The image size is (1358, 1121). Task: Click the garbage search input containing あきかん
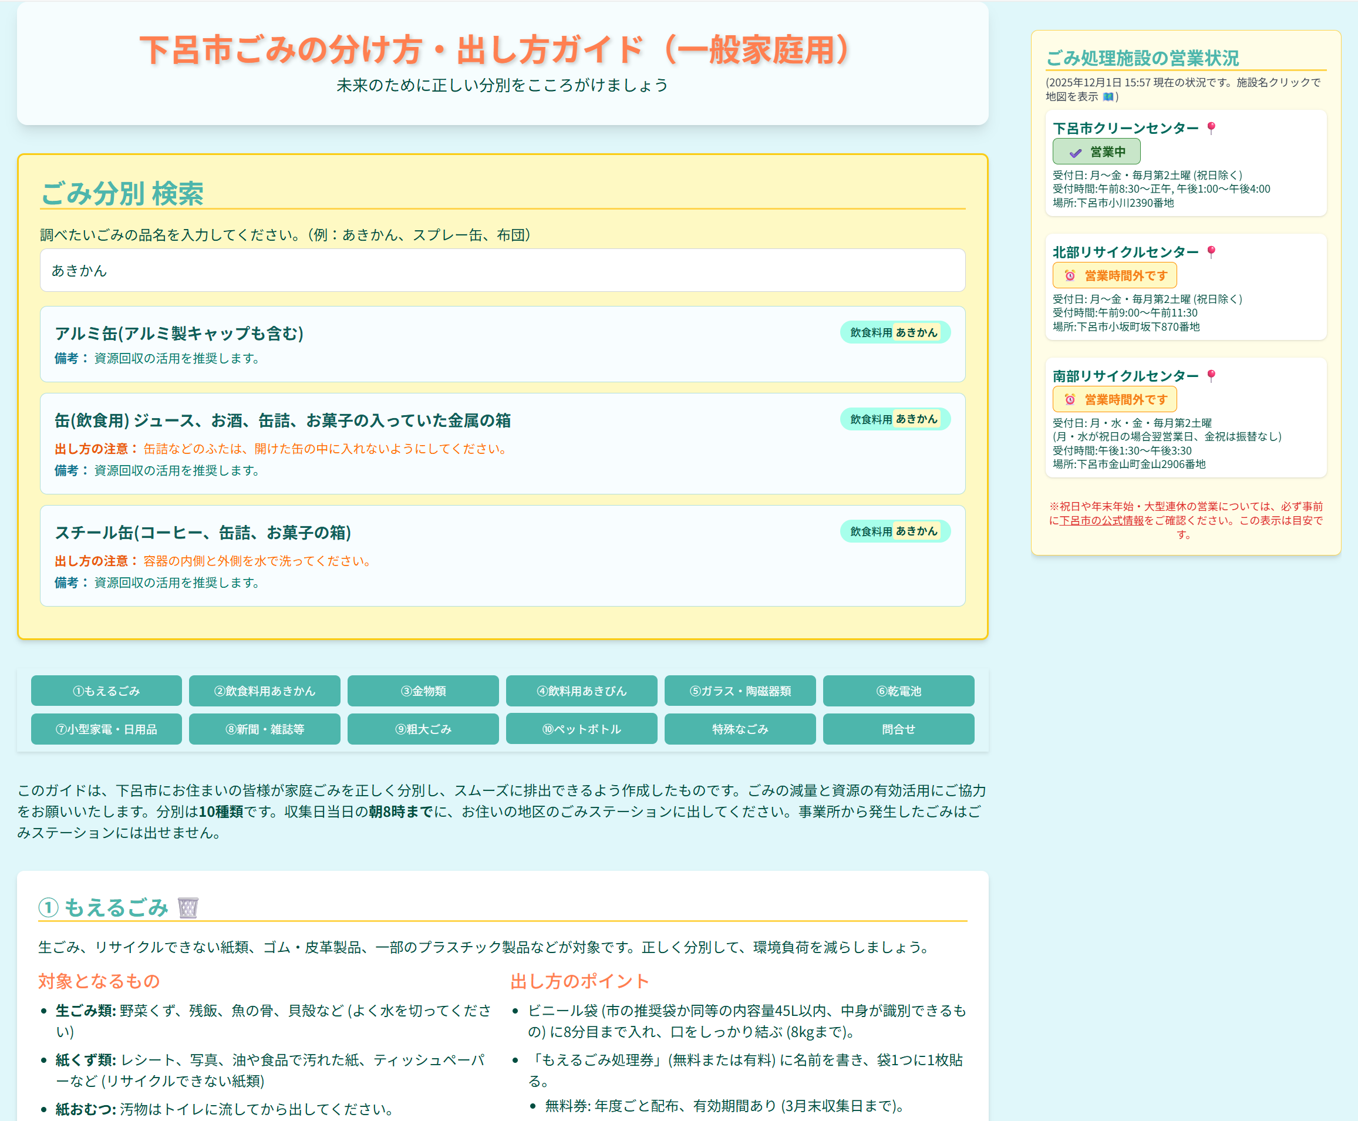point(503,271)
